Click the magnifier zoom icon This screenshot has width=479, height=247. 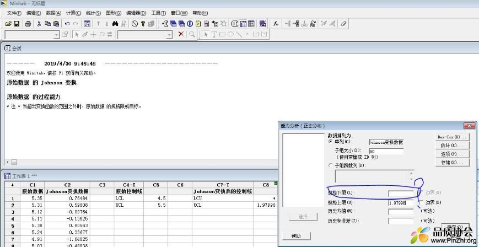click(191, 35)
